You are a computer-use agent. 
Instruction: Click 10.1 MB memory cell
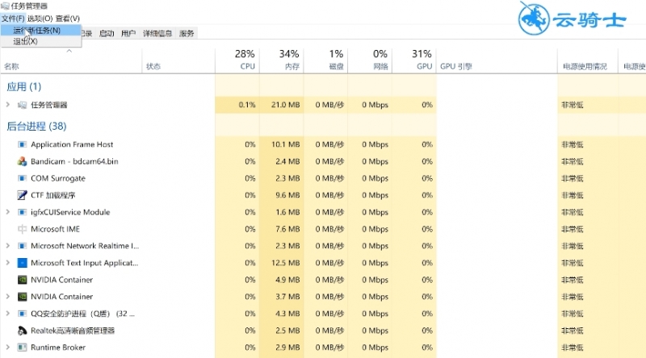click(x=281, y=144)
